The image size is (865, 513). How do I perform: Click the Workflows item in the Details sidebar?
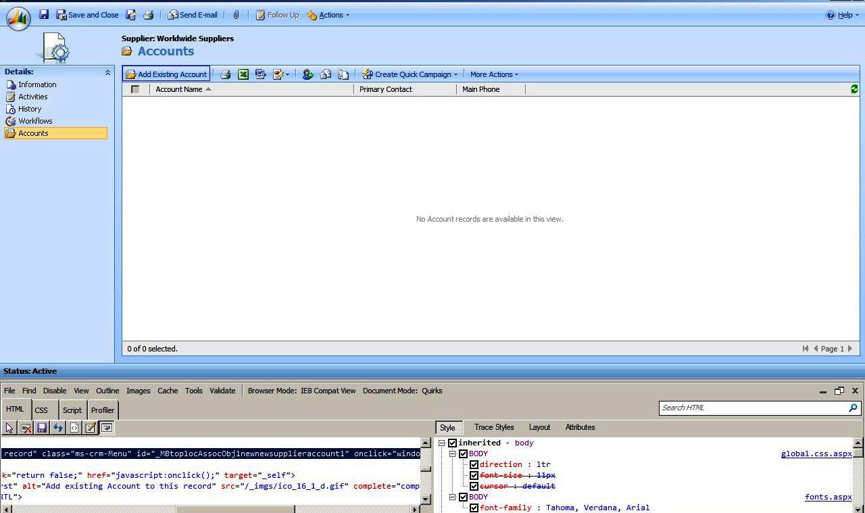35,121
